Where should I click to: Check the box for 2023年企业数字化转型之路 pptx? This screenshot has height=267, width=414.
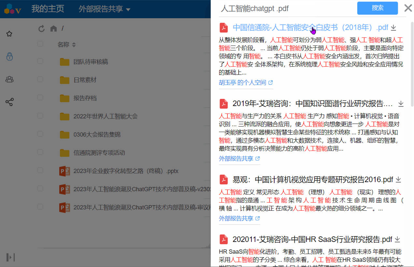point(40,170)
